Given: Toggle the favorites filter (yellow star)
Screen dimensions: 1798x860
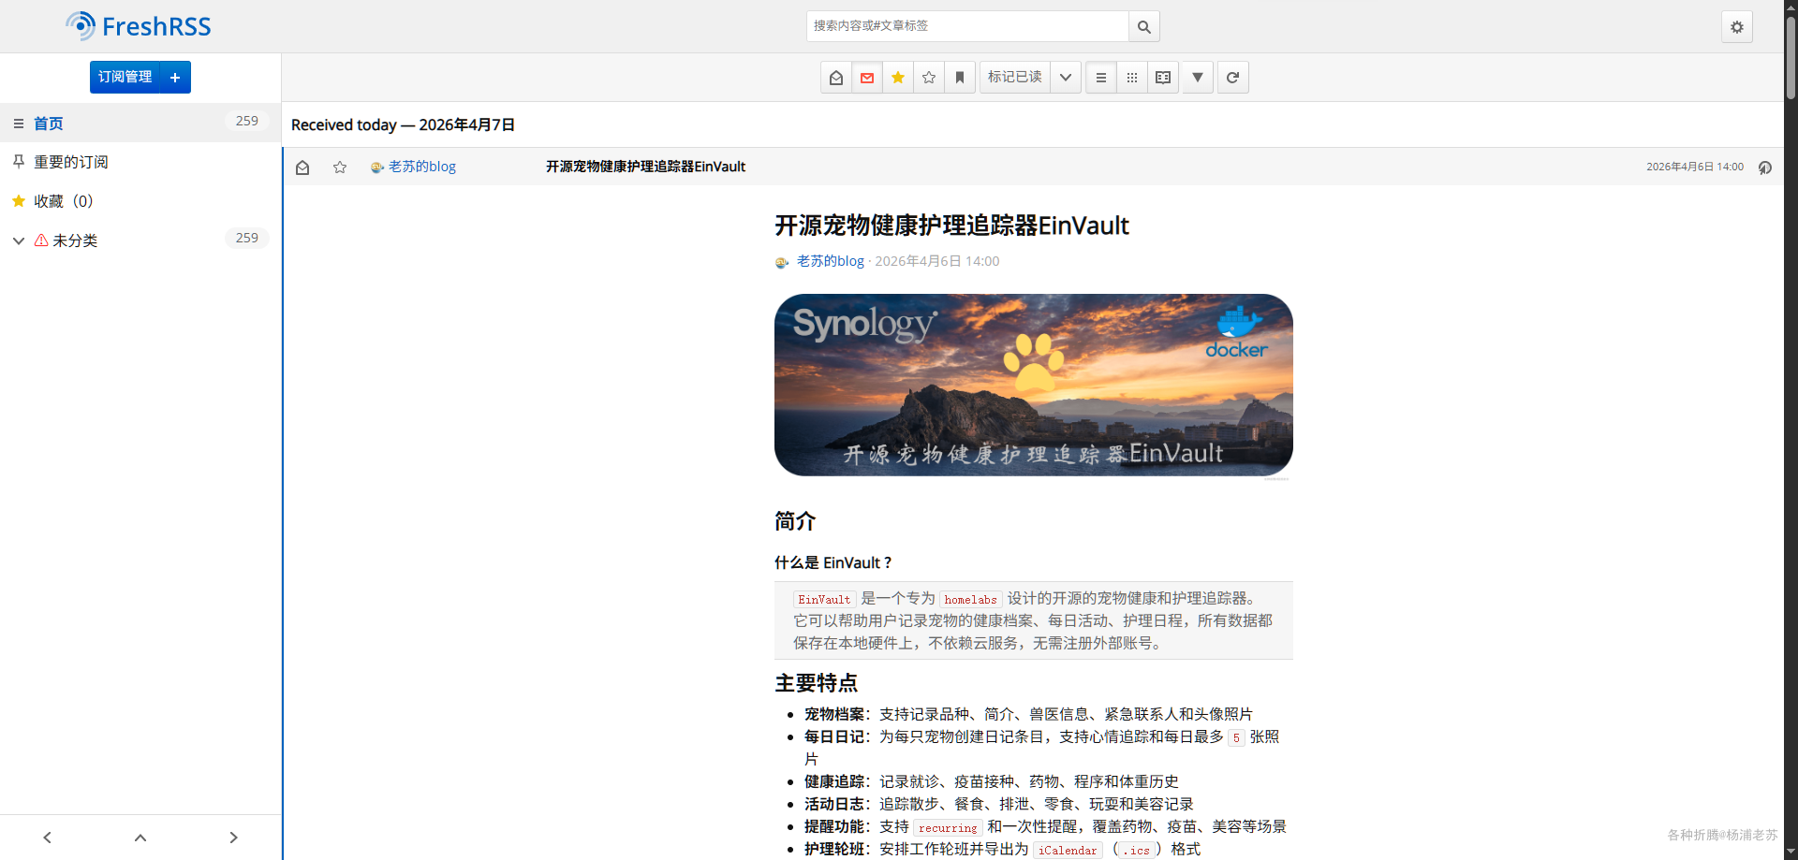Looking at the screenshot, I should [898, 78].
